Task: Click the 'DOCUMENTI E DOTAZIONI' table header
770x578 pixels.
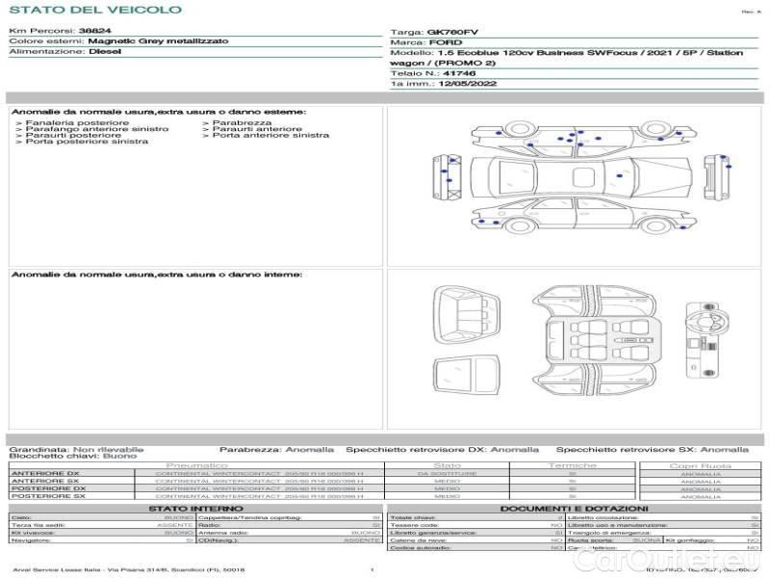Action: point(574,509)
